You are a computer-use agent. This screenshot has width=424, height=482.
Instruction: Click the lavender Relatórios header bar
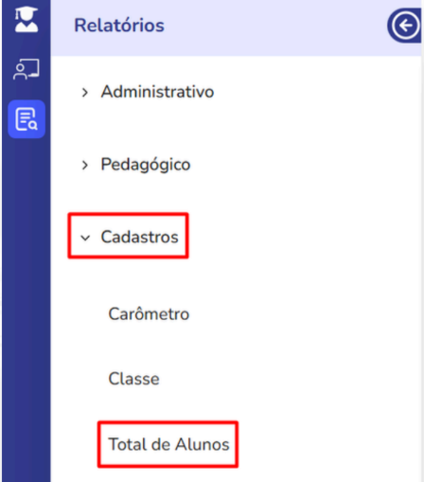click(x=236, y=27)
